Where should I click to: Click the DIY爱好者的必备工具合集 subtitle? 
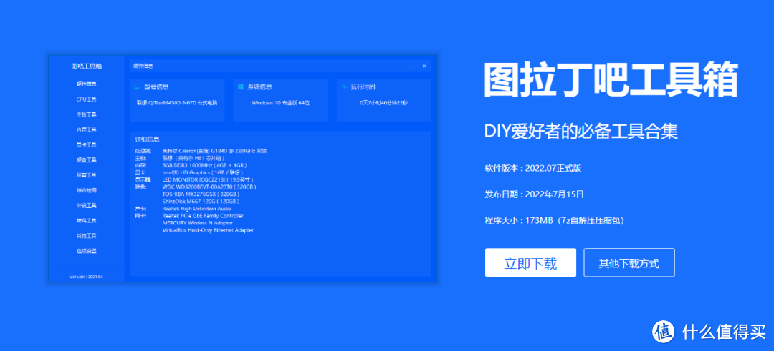click(581, 131)
